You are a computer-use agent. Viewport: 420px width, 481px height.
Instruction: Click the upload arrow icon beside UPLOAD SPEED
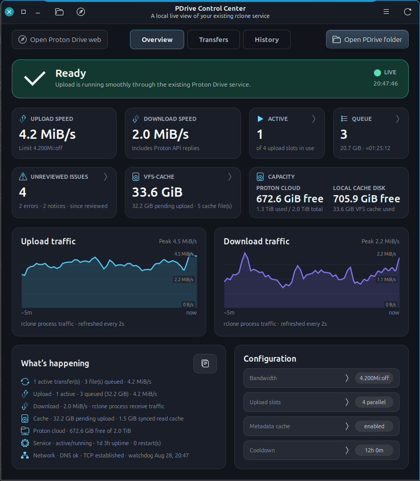click(x=23, y=119)
